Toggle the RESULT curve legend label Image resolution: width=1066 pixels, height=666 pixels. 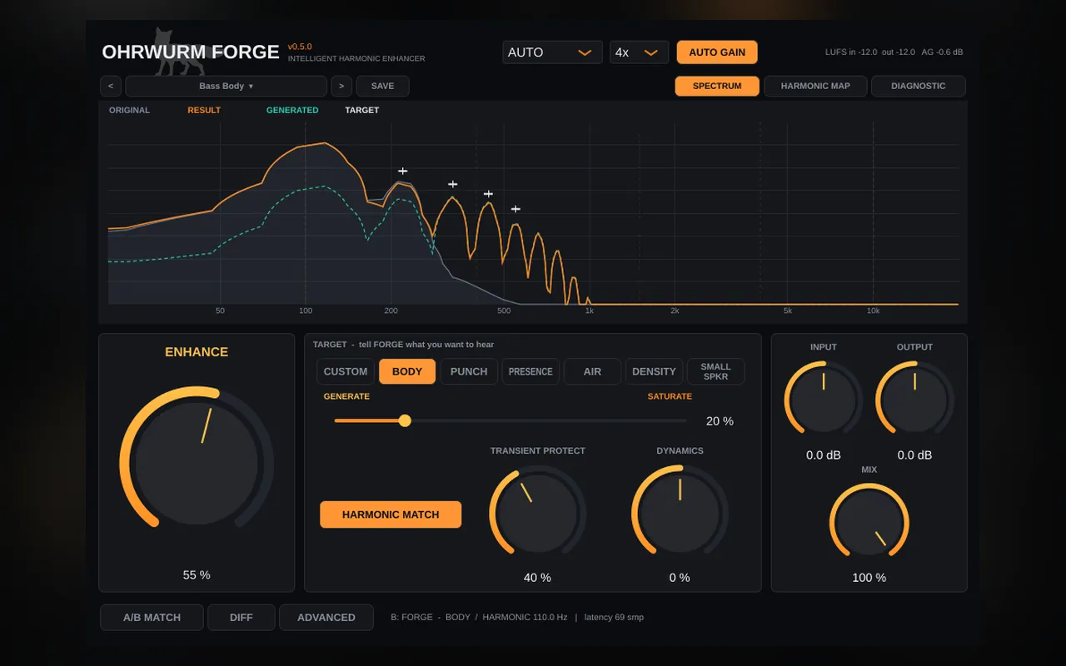pos(204,110)
